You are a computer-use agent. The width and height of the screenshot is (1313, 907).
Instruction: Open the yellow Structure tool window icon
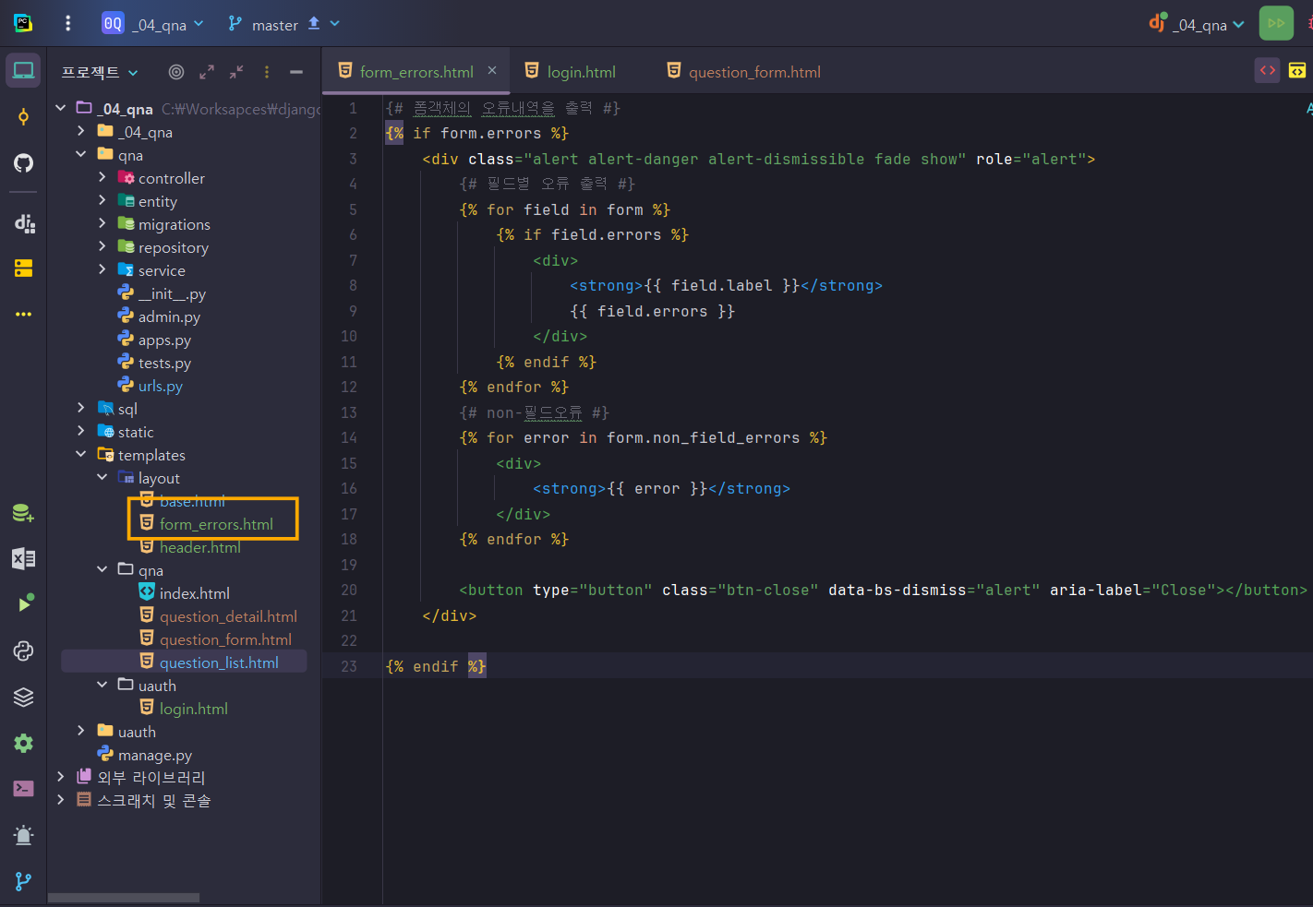pos(23,269)
